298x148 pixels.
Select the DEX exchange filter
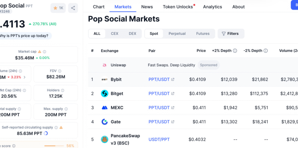point(132,34)
